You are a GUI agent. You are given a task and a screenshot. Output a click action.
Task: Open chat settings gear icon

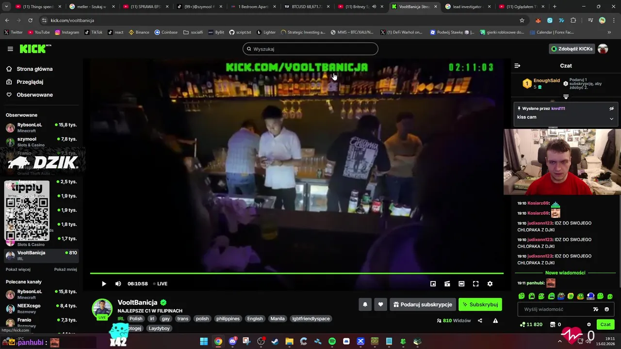click(589, 325)
